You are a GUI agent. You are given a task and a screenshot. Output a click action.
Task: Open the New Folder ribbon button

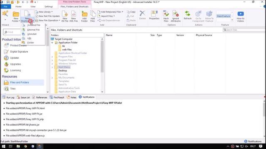16,17
